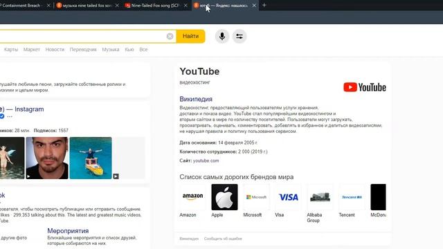443x249 pixels.
Task: Open the Маркет search category
Action: coord(32,49)
